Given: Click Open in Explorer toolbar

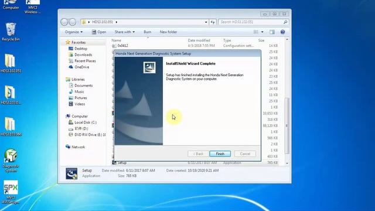Looking at the screenshot, I should click(99, 32).
